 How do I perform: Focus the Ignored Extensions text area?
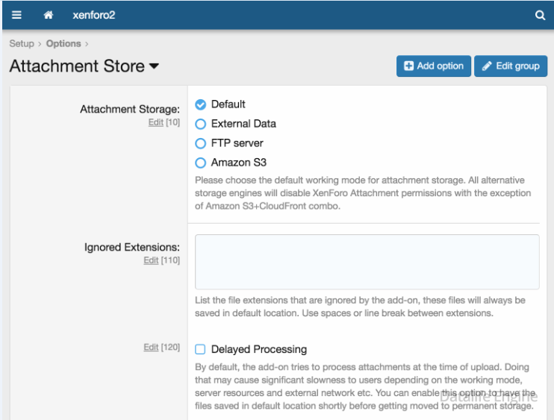[367, 262]
